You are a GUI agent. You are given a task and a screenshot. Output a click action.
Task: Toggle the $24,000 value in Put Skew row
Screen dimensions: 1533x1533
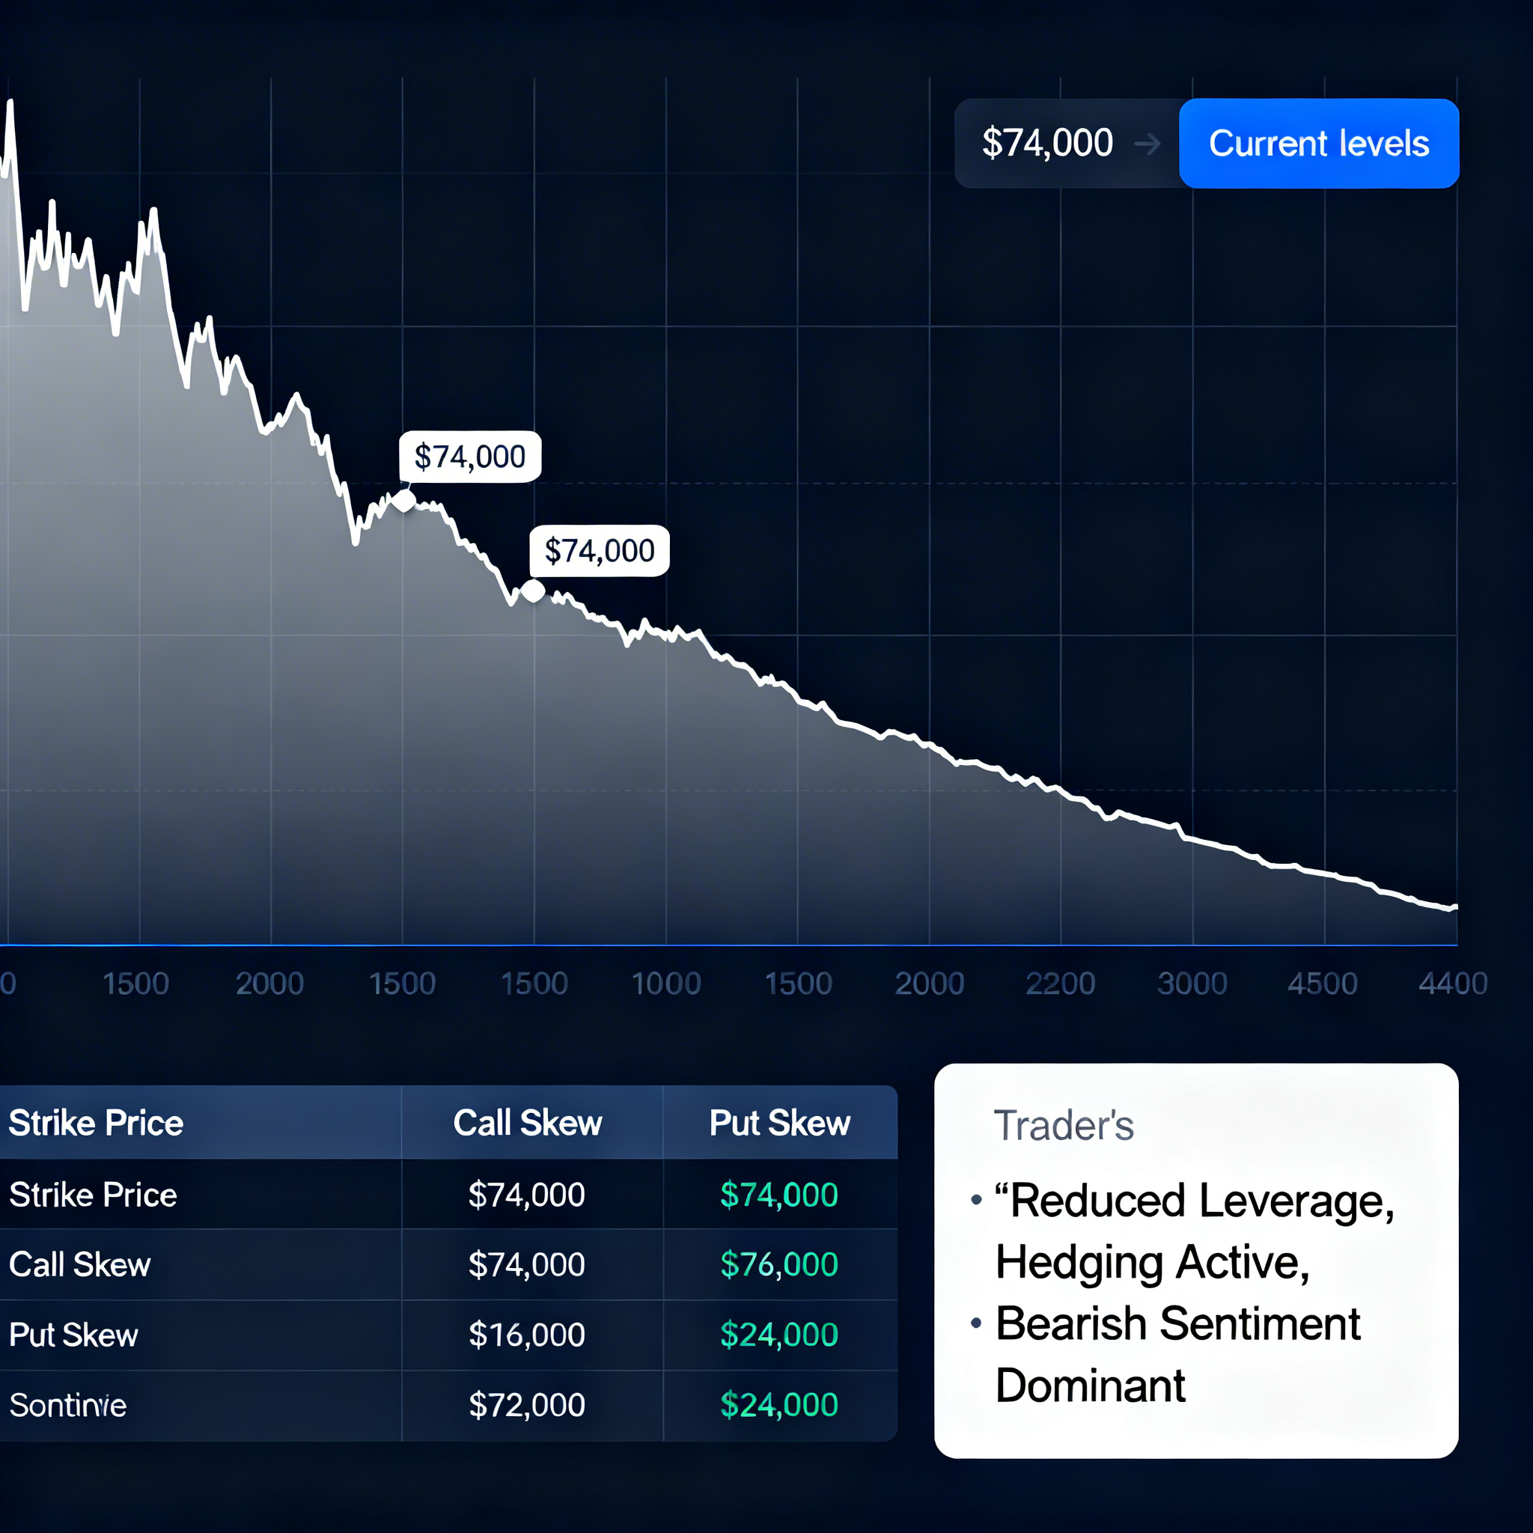click(x=779, y=1335)
